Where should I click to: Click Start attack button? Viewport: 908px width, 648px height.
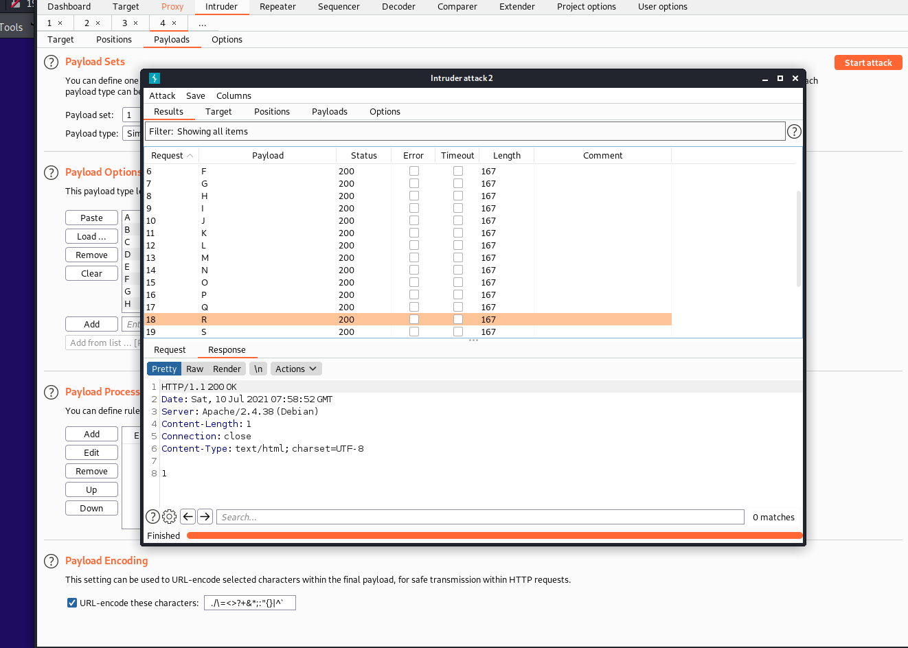[x=868, y=62]
